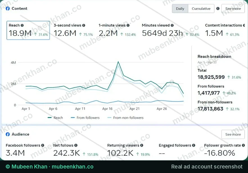The image size is (248, 173).
Task: Click the Reach breakdown heading
Action: 214,56
